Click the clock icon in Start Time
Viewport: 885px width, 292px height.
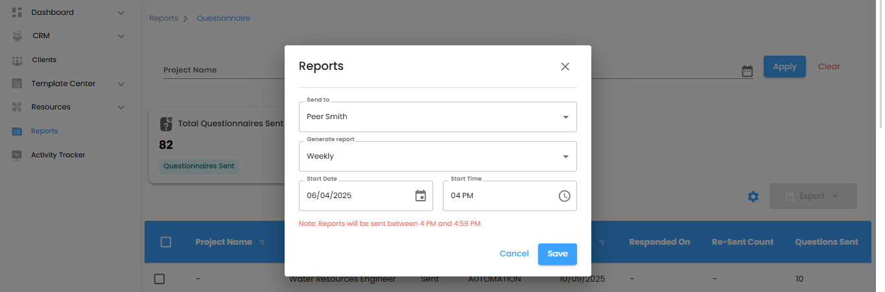(x=564, y=196)
